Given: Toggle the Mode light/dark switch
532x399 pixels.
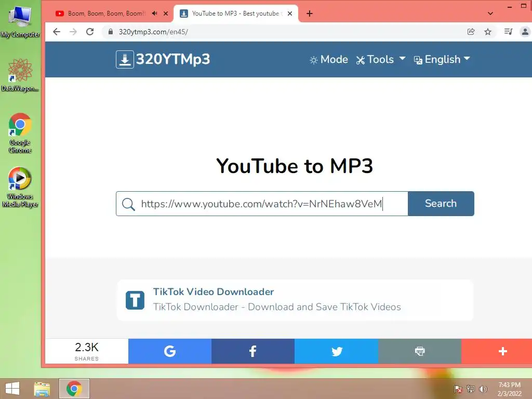Looking at the screenshot, I should [328, 60].
